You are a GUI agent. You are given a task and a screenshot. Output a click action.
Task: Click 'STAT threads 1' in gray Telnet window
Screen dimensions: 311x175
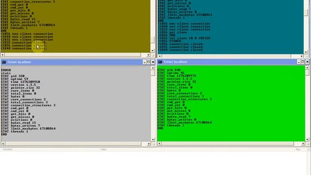15,132
